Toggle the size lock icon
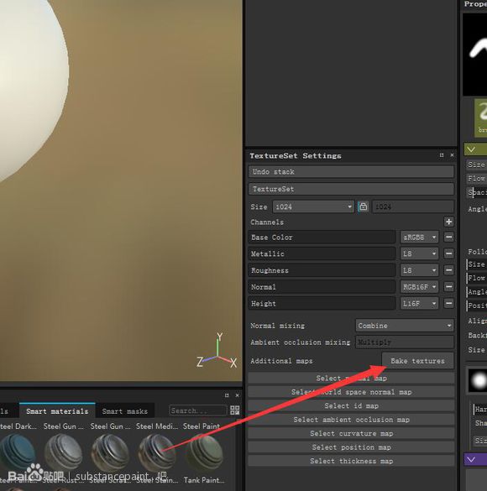Screen dimensions: 487x491 [x=363, y=206]
